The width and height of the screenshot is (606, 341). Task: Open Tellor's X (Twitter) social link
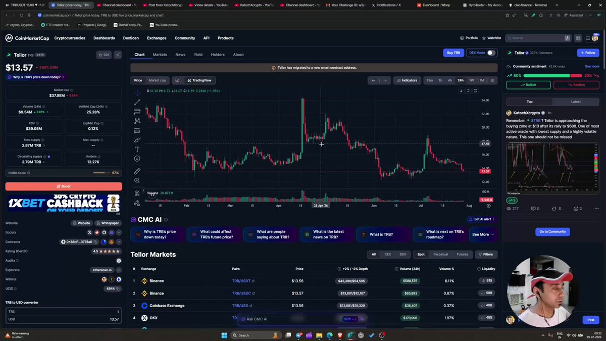[90, 232]
